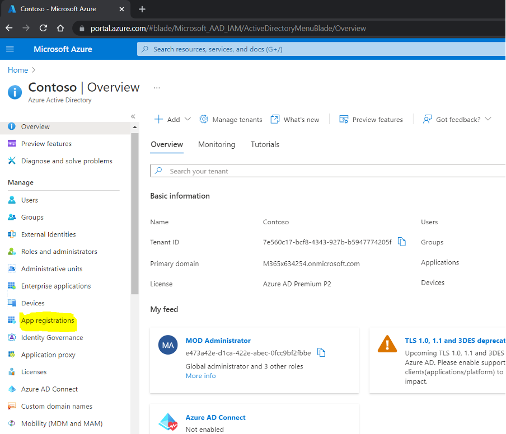This screenshot has height=434, width=506.
Task: Click the App registrations icon
Action: coord(12,320)
